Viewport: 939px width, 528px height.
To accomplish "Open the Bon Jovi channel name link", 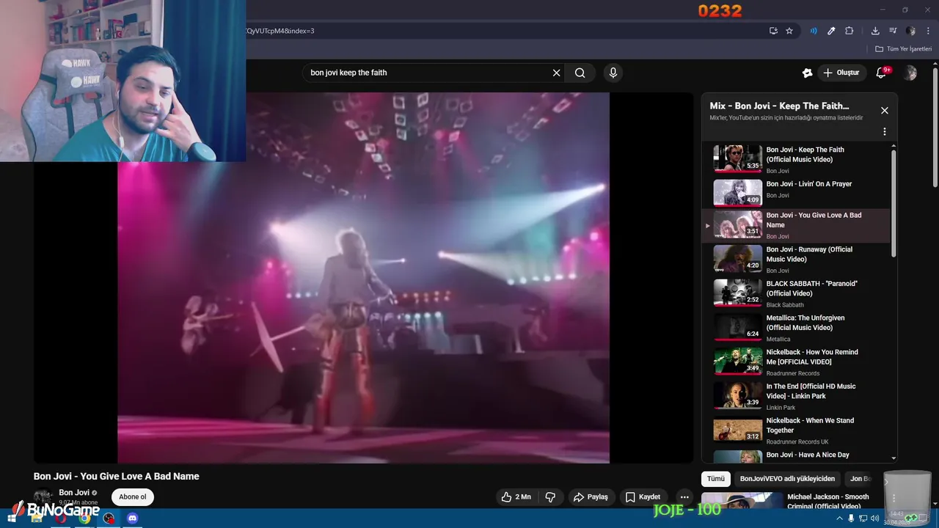I will click(x=74, y=493).
